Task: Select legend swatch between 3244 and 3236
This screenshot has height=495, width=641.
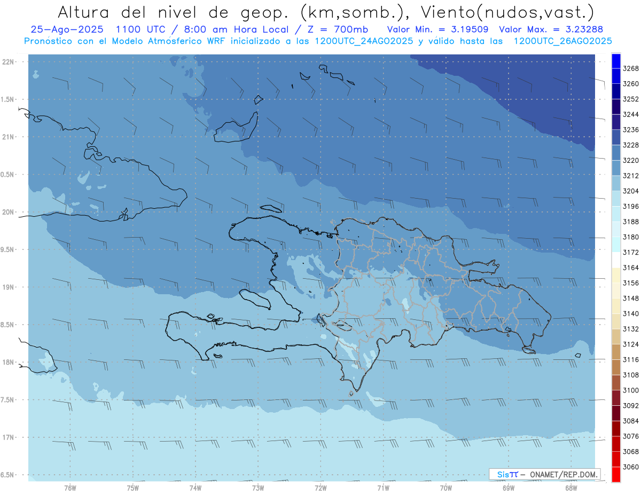Action: [616, 122]
